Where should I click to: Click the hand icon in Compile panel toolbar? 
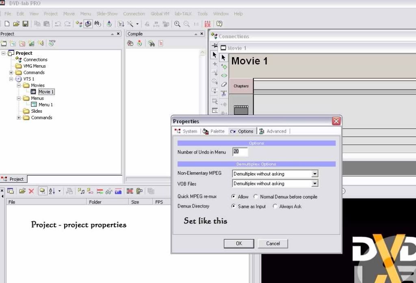(130, 43)
